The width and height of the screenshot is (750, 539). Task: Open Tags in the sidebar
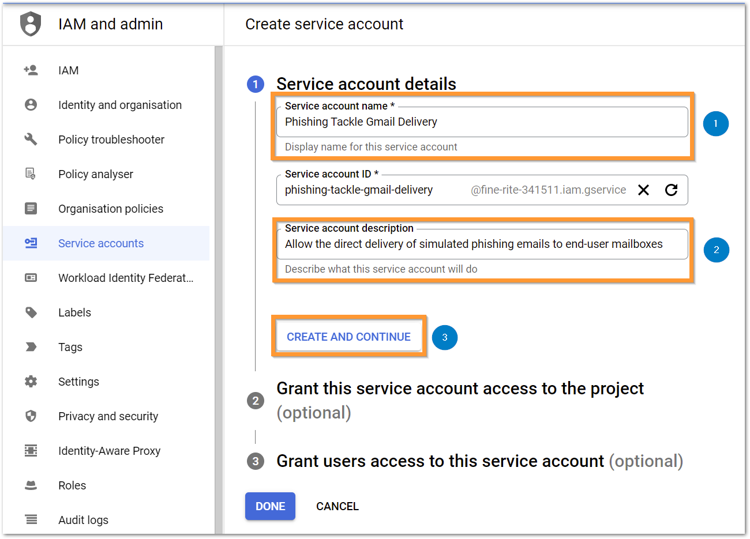106,347
